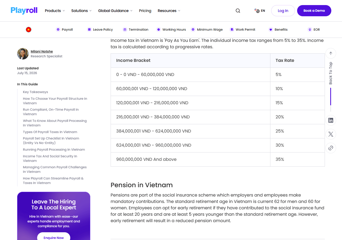
Task: Jump to Key Takeaways section
Action: (36, 92)
